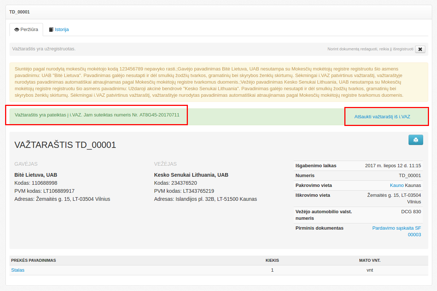Open Pardavimo sąskaita SF 00003 document
The image size is (437, 291).
point(397,231)
